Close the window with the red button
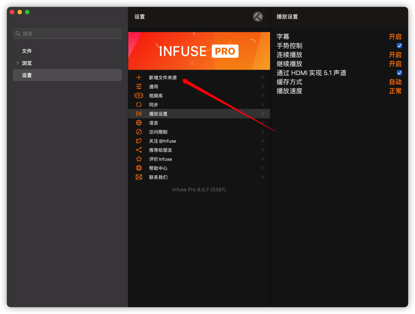 12,12
